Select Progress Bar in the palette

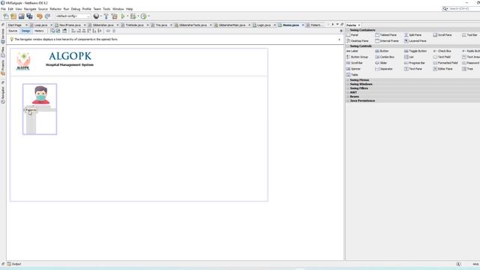[x=415, y=63]
